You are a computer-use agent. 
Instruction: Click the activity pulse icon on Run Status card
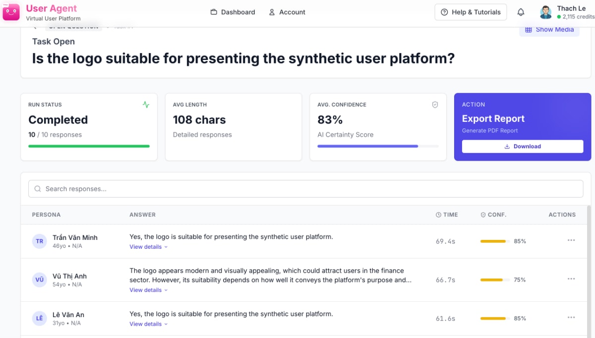coord(146,105)
